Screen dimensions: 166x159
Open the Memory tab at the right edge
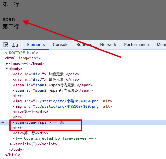161,45
